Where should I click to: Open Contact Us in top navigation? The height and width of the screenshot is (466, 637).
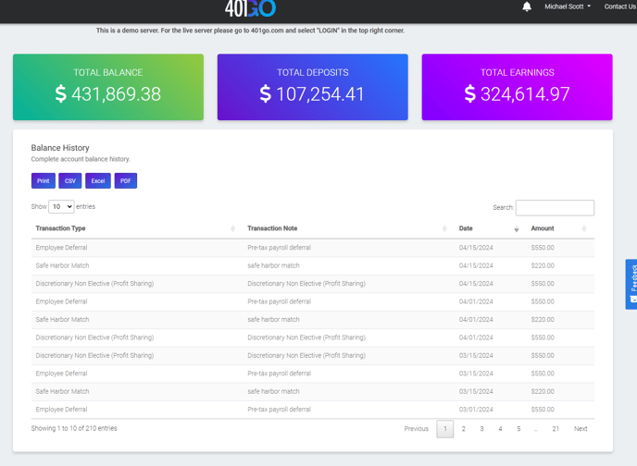[x=619, y=6]
